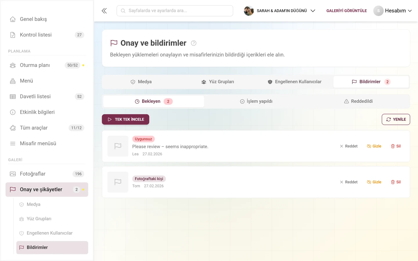Viewport: 418px width, 261px height.
Task: Select Bildirimler sub-item in sidebar
Action: 52,248
